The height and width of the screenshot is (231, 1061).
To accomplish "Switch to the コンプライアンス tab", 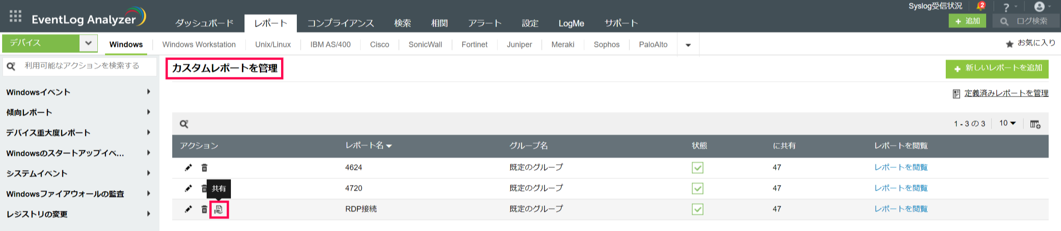I will [x=341, y=23].
